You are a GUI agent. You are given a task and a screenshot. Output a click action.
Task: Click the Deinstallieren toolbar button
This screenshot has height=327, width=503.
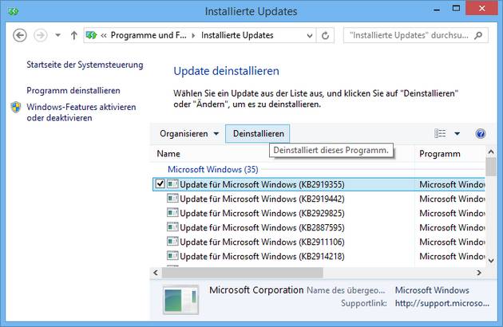258,134
